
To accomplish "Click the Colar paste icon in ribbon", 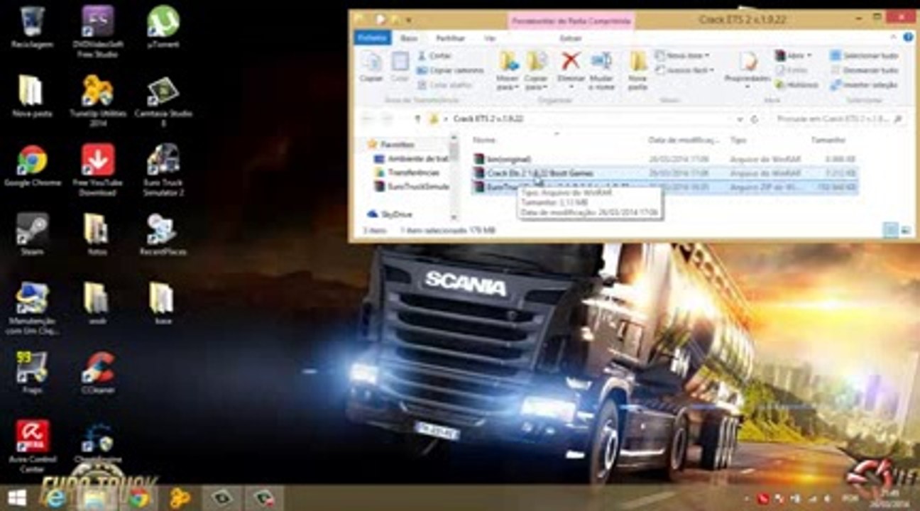I will tap(400, 68).
